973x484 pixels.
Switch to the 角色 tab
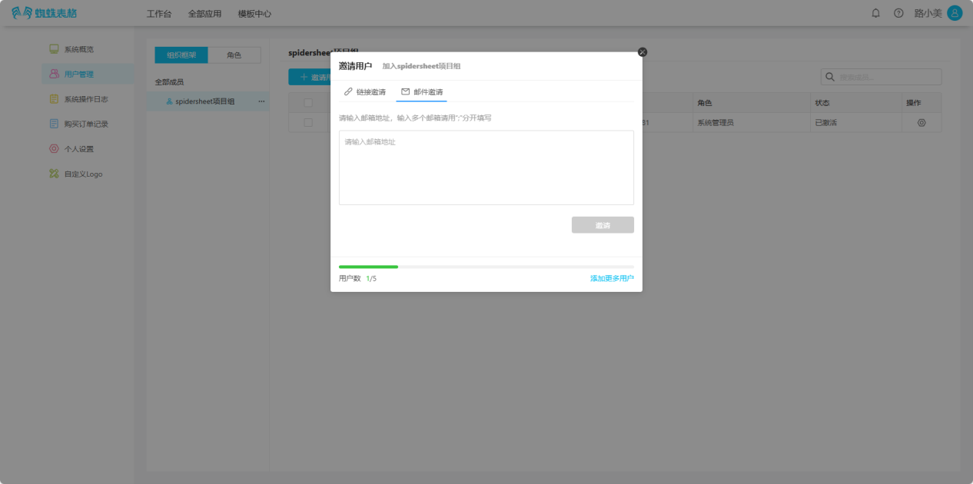[x=234, y=55]
